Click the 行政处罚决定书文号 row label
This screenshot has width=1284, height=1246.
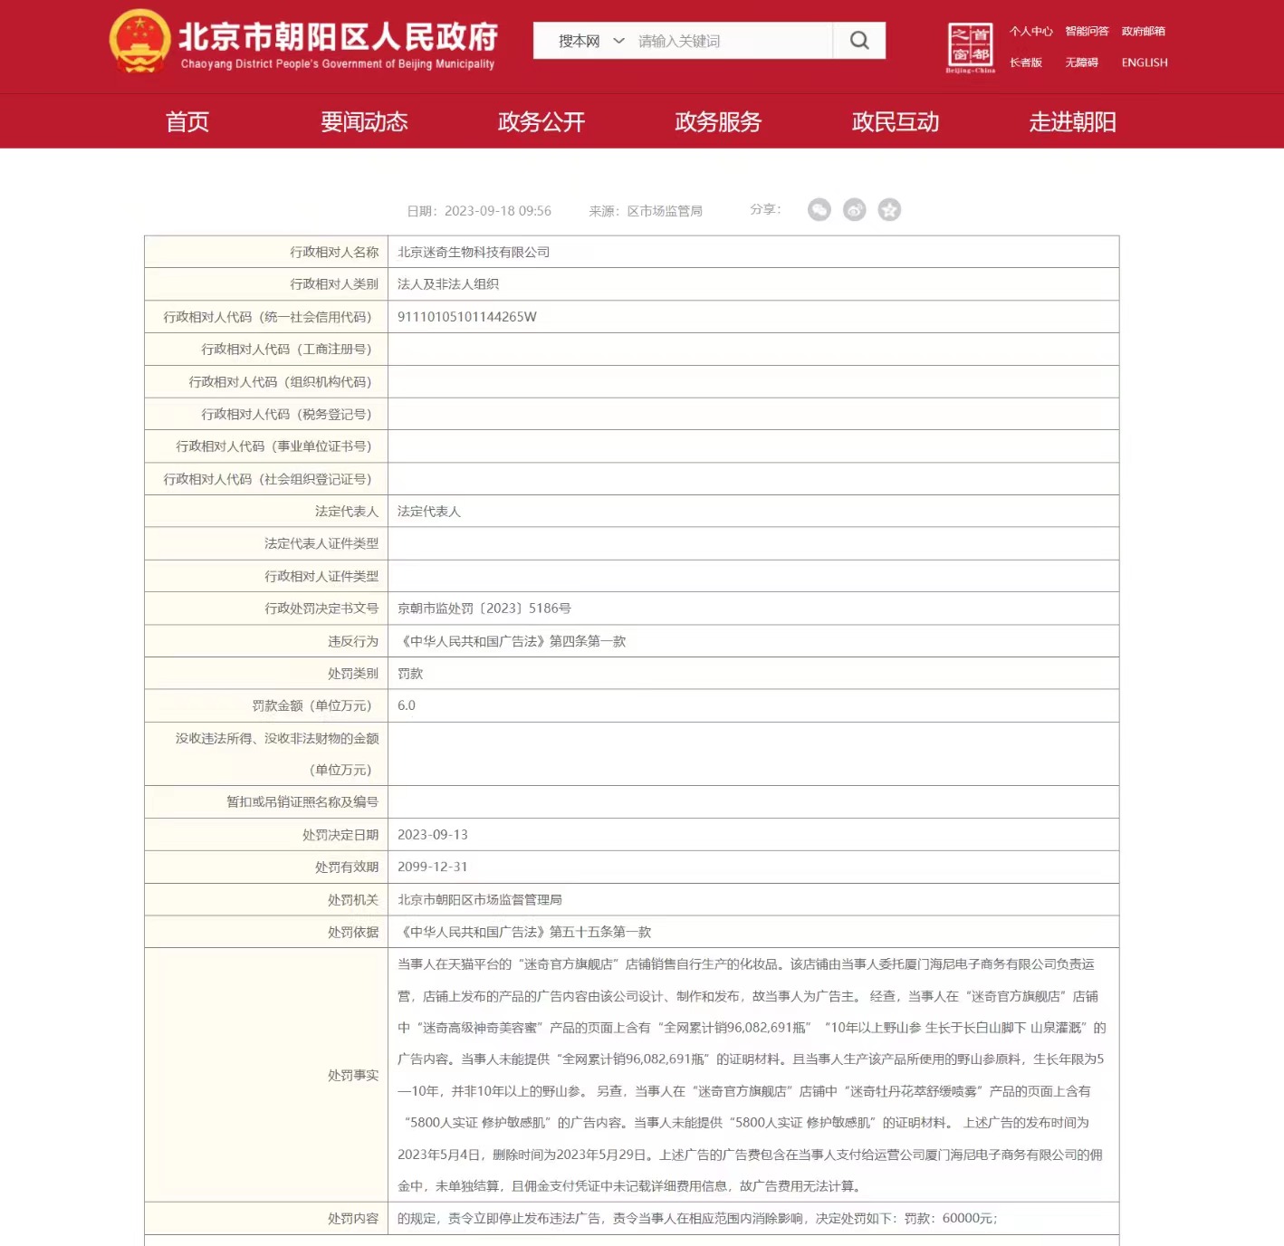pos(321,609)
